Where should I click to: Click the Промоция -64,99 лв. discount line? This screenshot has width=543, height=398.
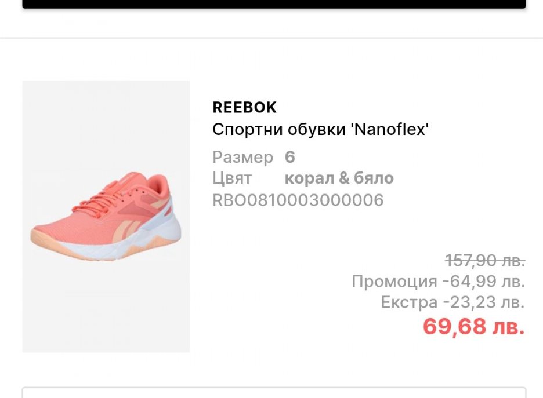tap(438, 282)
